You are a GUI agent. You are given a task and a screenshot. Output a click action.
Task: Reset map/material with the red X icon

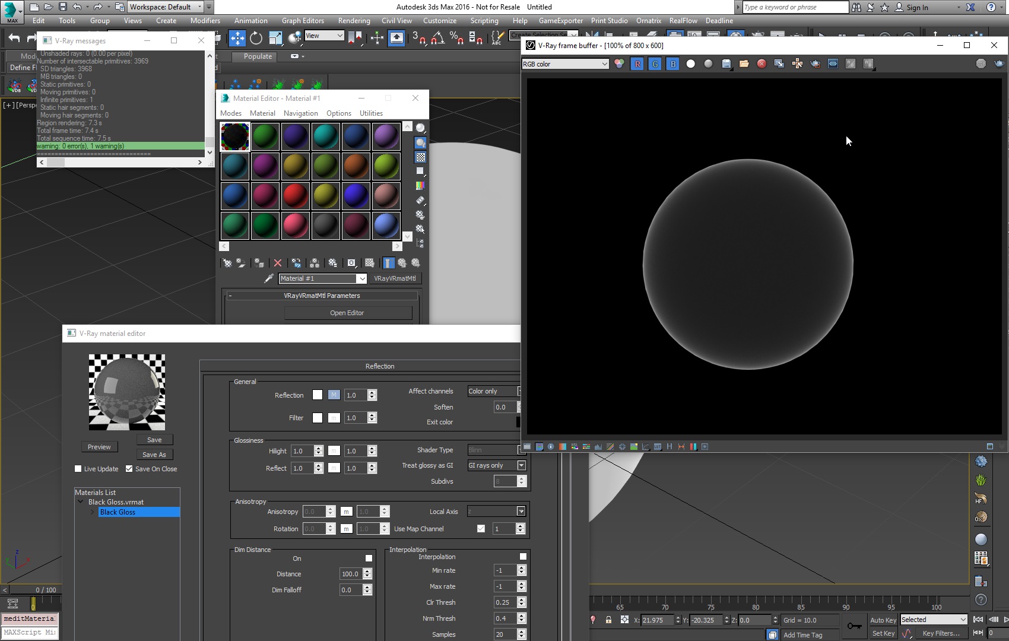[x=277, y=262]
